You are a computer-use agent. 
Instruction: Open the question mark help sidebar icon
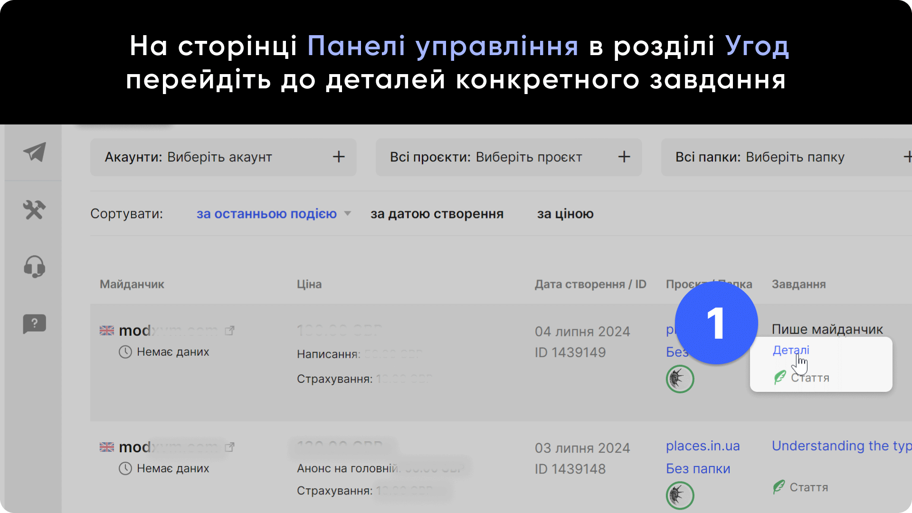(x=35, y=324)
